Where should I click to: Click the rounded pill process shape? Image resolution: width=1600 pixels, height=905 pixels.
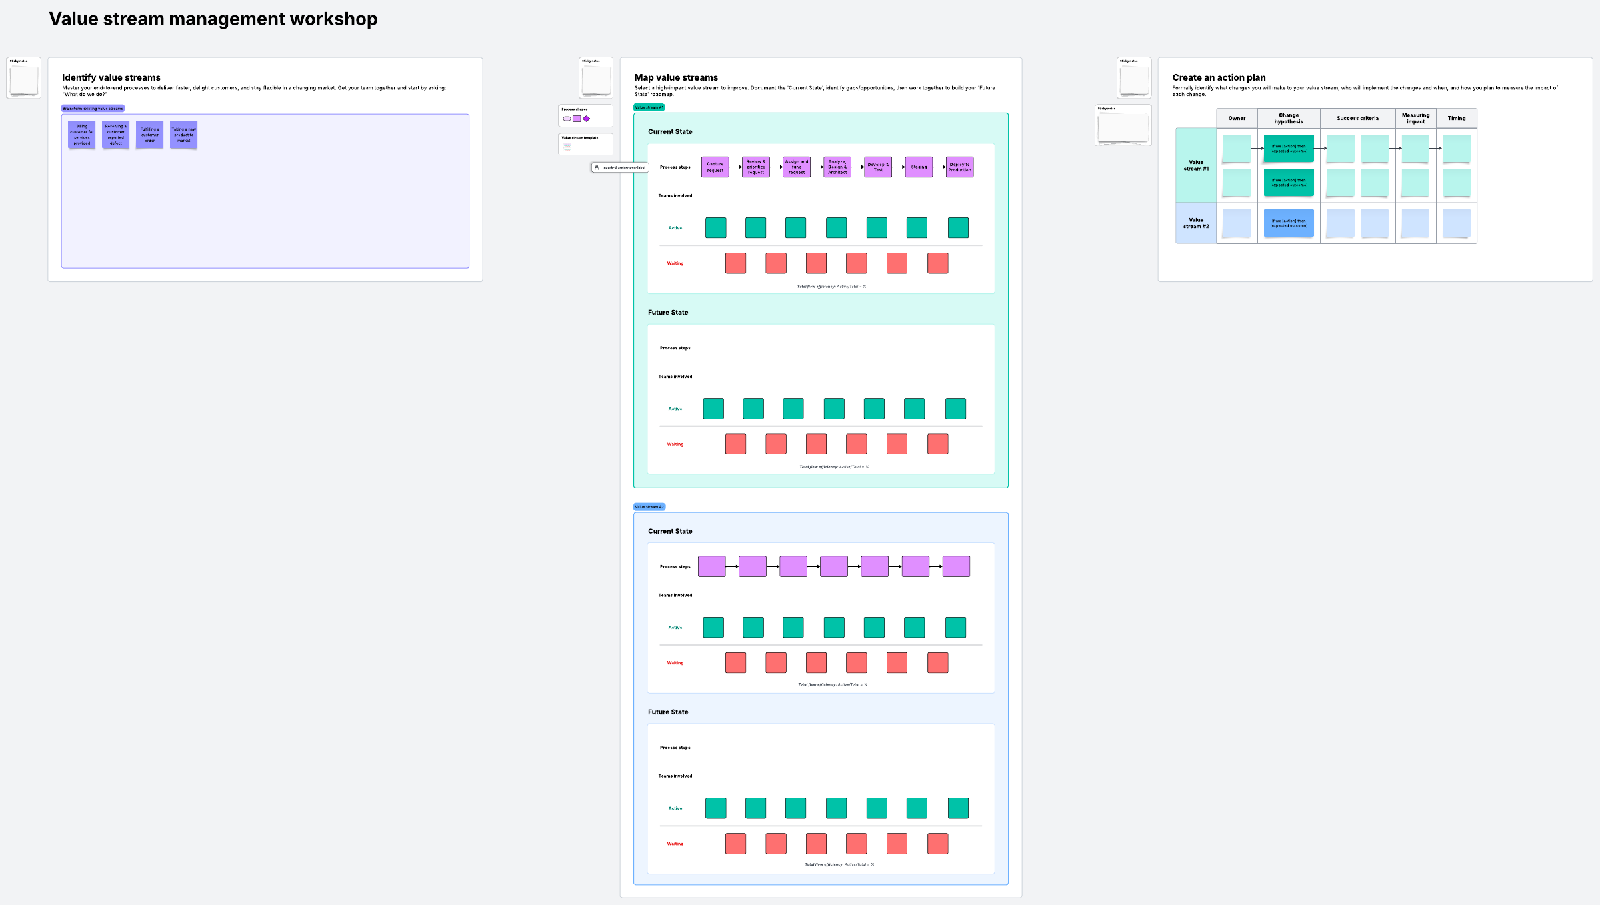coord(567,119)
